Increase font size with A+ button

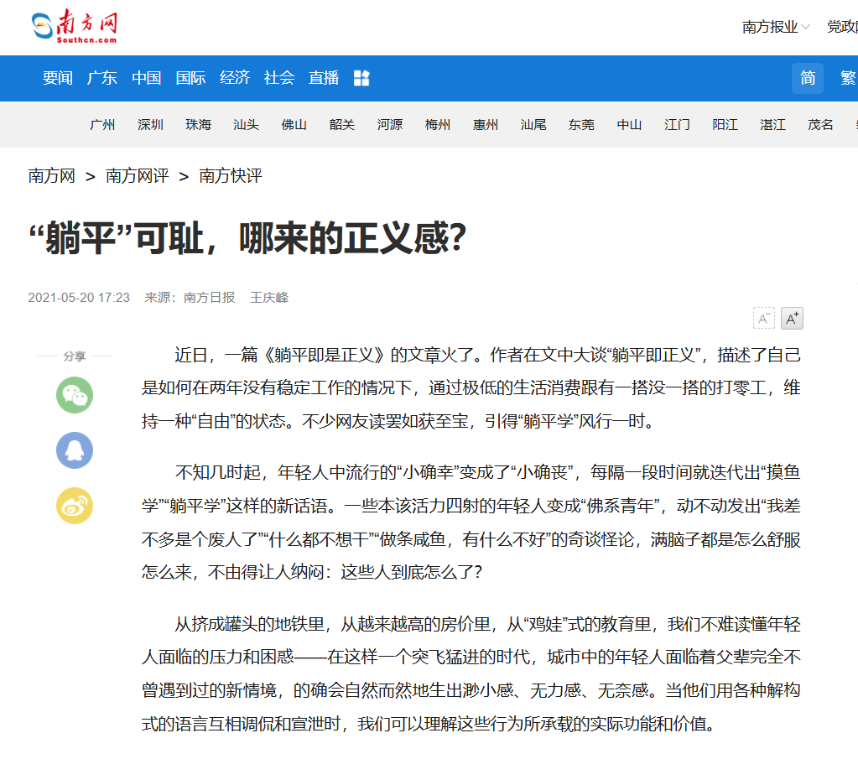click(792, 319)
